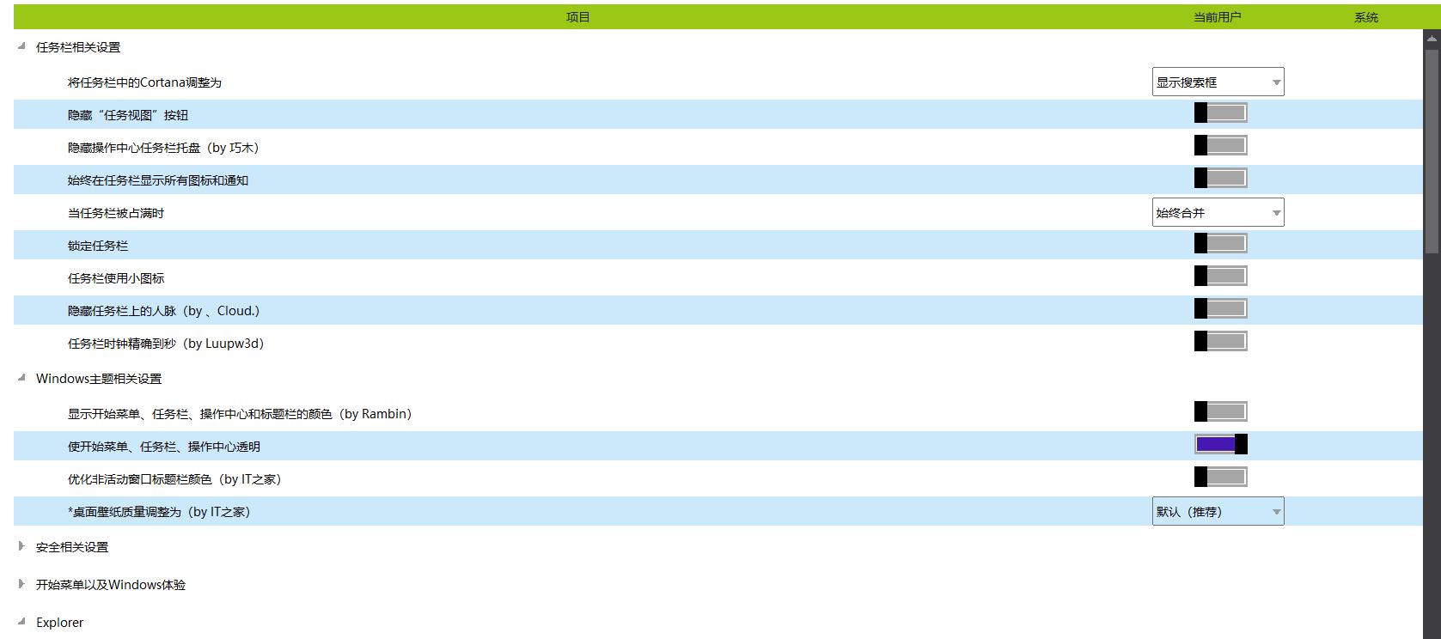Expand the 安全相关设置 section
This screenshot has width=1441, height=639.
[x=21, y=546]
